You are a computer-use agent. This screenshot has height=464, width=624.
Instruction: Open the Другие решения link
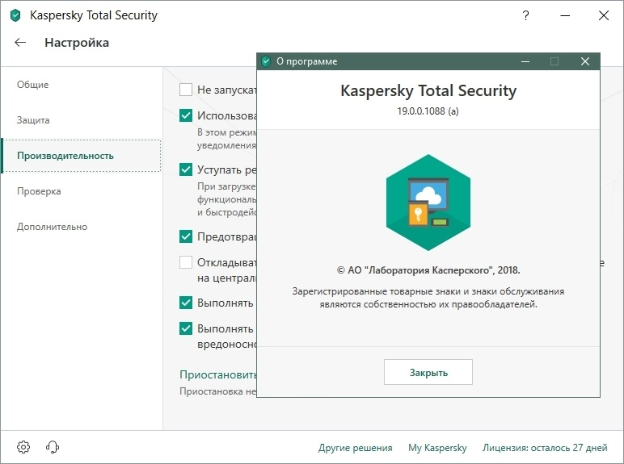[x=355, y=448]
